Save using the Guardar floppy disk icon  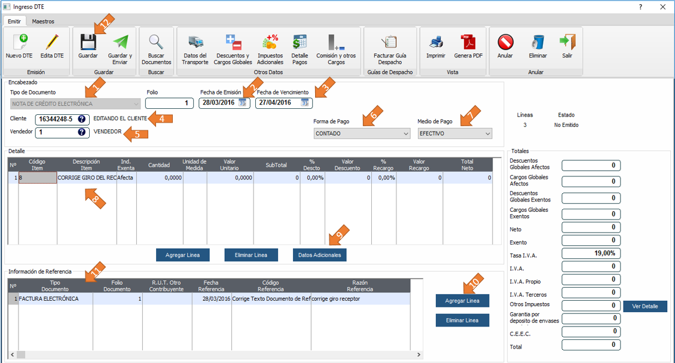coord(88,42)
